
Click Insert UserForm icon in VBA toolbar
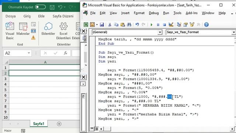(92, 24)
